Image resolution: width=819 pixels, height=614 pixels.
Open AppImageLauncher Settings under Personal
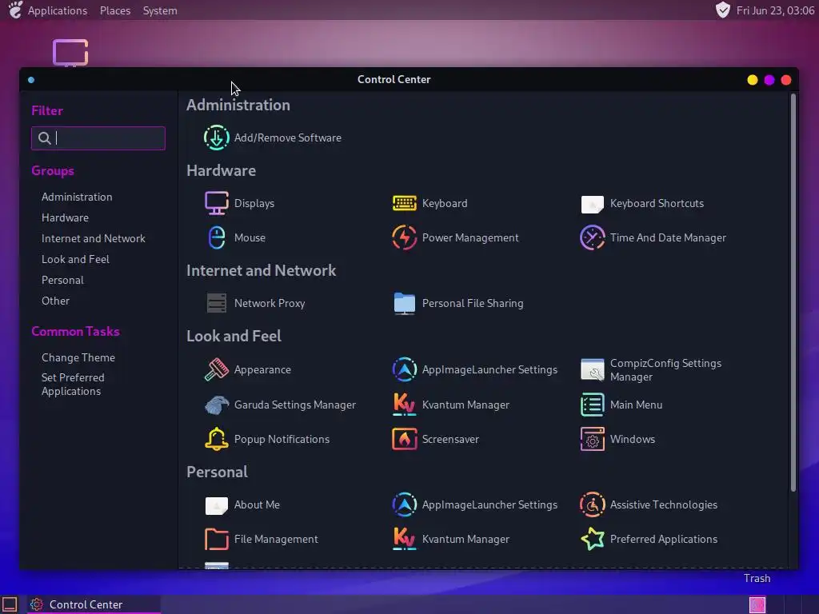404,505
